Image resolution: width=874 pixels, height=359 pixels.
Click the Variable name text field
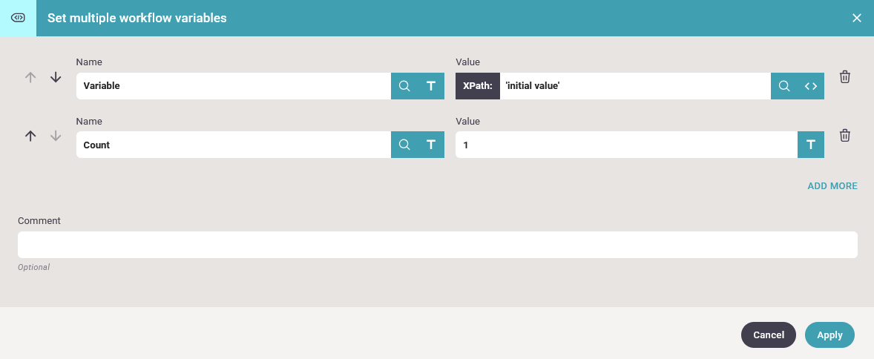[x=233, y=86]
